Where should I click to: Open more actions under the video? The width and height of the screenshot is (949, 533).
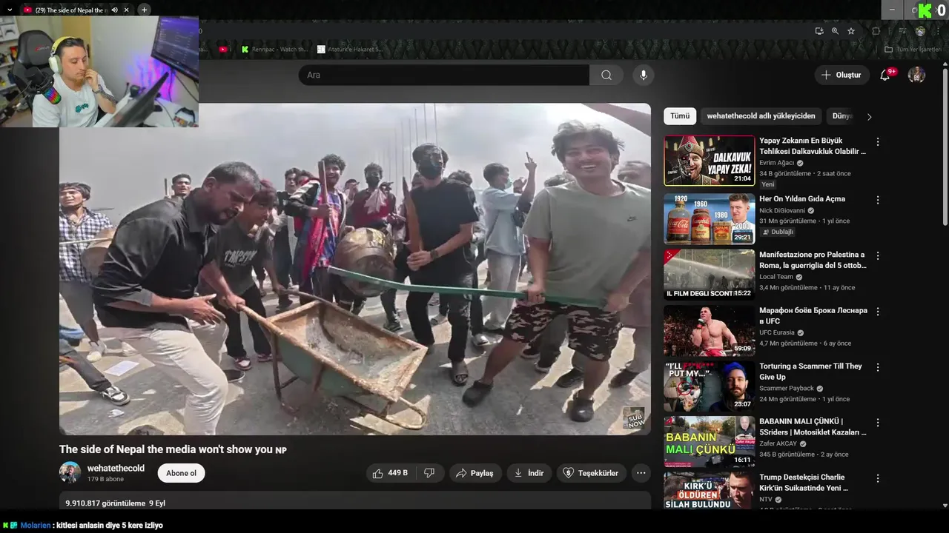tap(641, 473)
